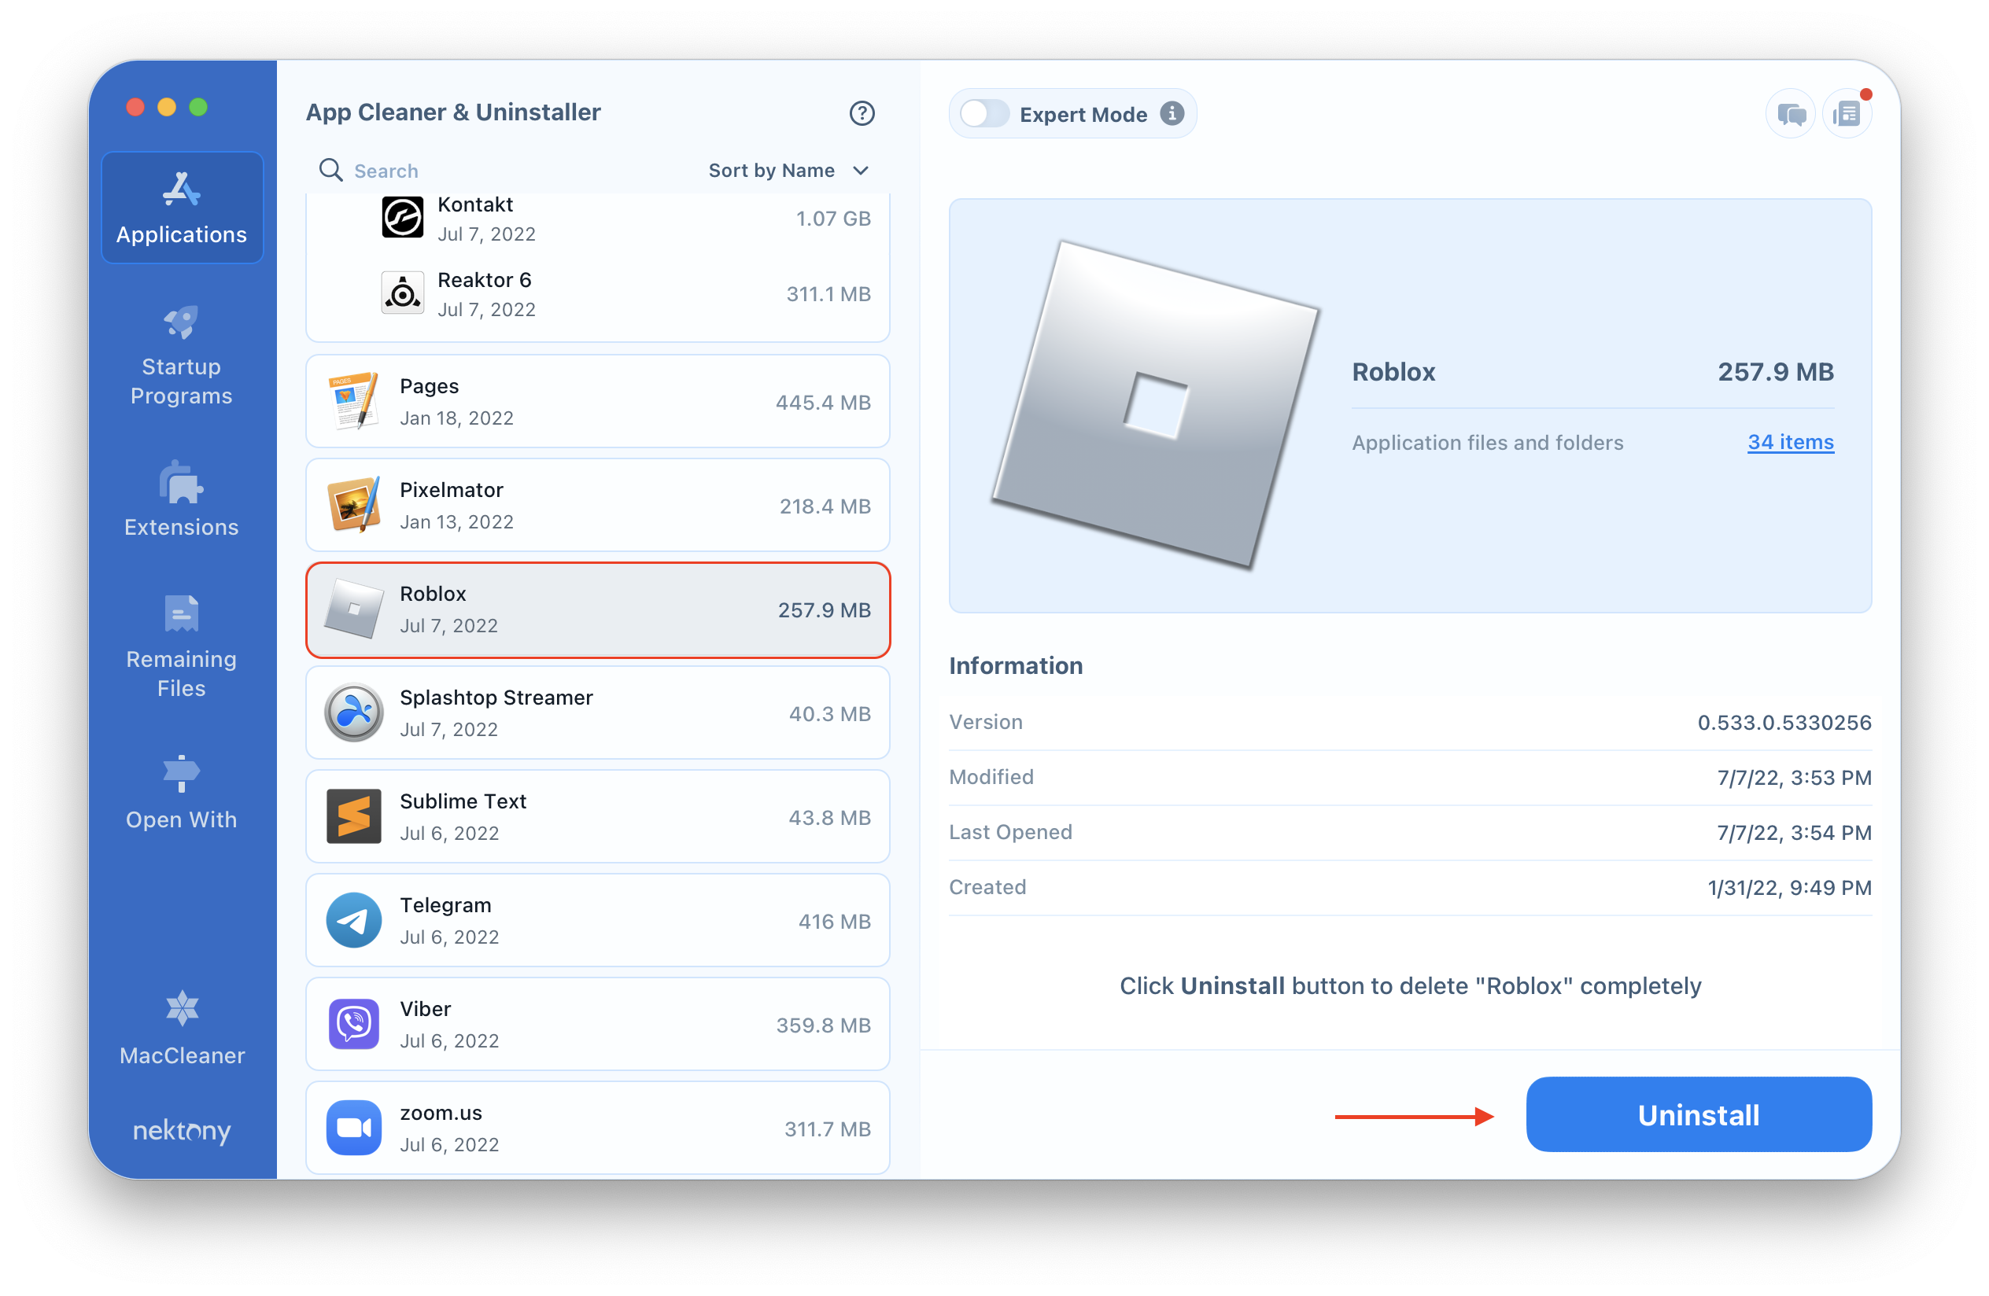The width and height of the screenshot is (1989, 1296).
Task: Select Pages from applications list
Action: (600, 402)
